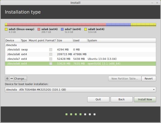The width and height of the screenshot is (161, 123).
Task: Click the 5438 MB used cell
Action: tap(79, 59)
